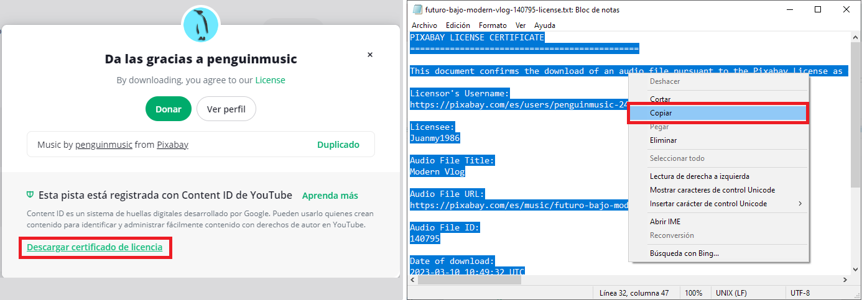Click the penguinmusic penguin avatar
862x300 pixels.
[x=201, y=25]
